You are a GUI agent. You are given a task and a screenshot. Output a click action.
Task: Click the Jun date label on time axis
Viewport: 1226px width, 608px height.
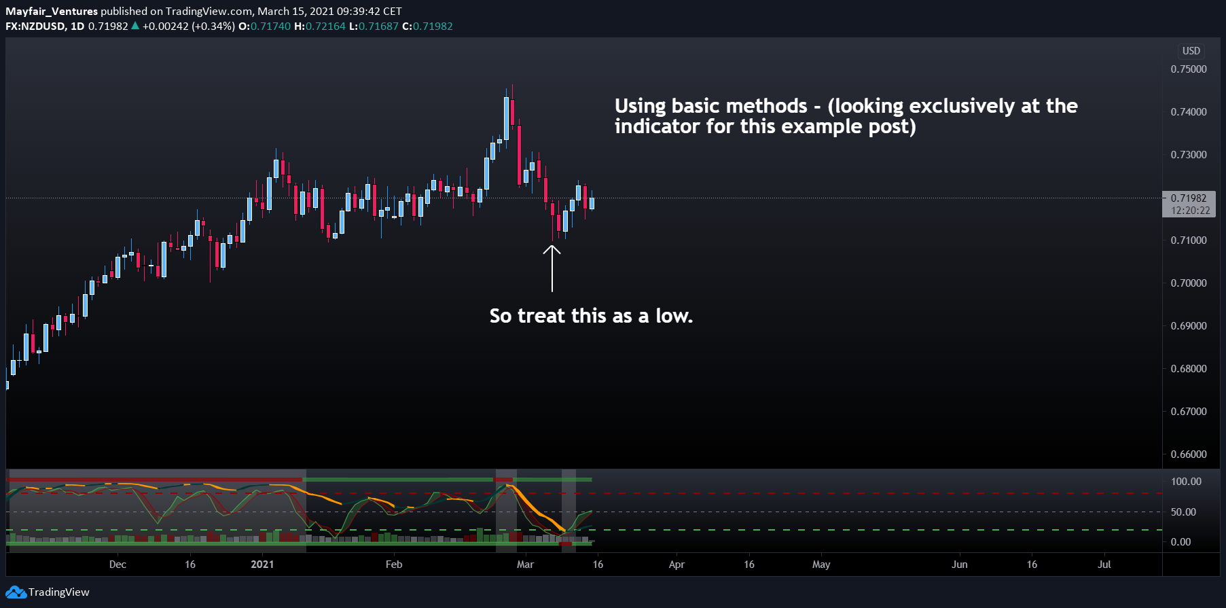[x=960, y=565]
